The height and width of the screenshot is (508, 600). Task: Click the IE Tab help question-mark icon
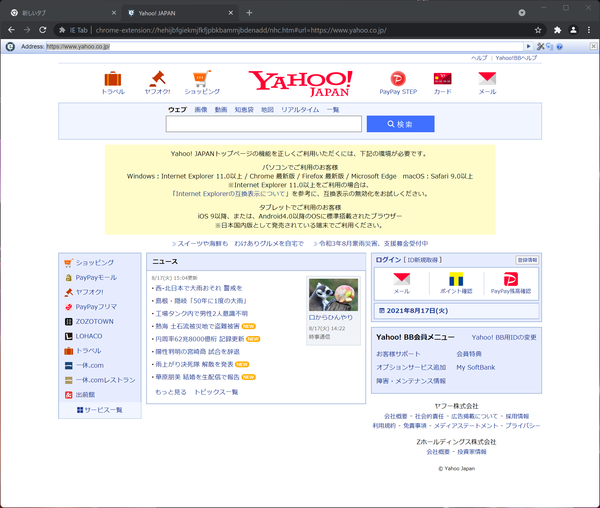click(559, 47)
